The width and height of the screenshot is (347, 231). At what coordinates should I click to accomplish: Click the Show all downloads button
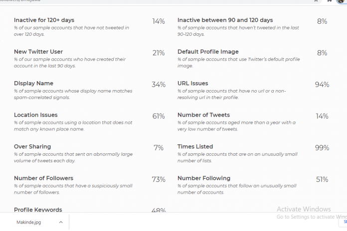click(345, 222)
